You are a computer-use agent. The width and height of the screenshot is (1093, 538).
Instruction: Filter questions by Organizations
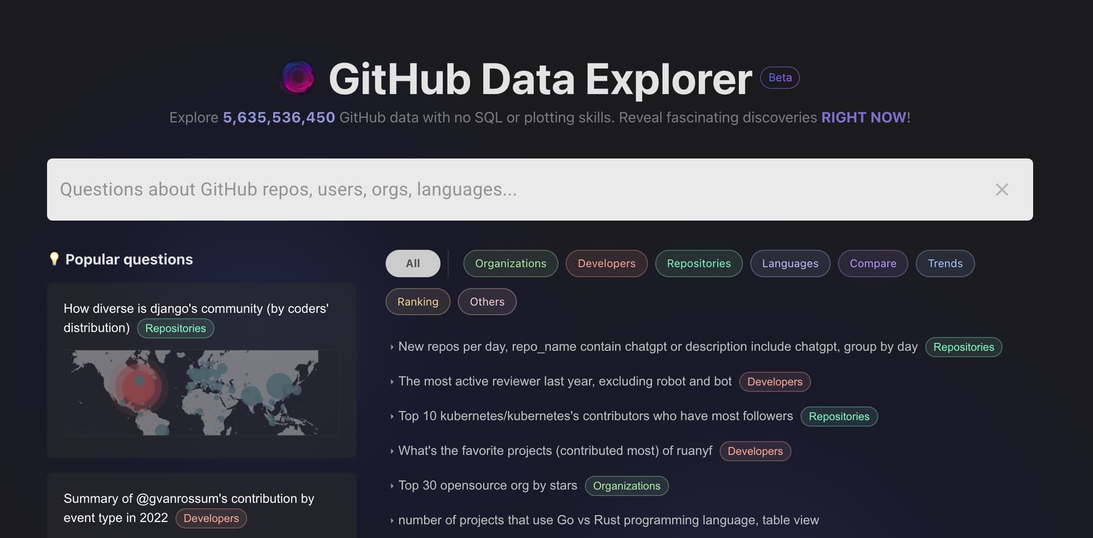coord(511,263)
